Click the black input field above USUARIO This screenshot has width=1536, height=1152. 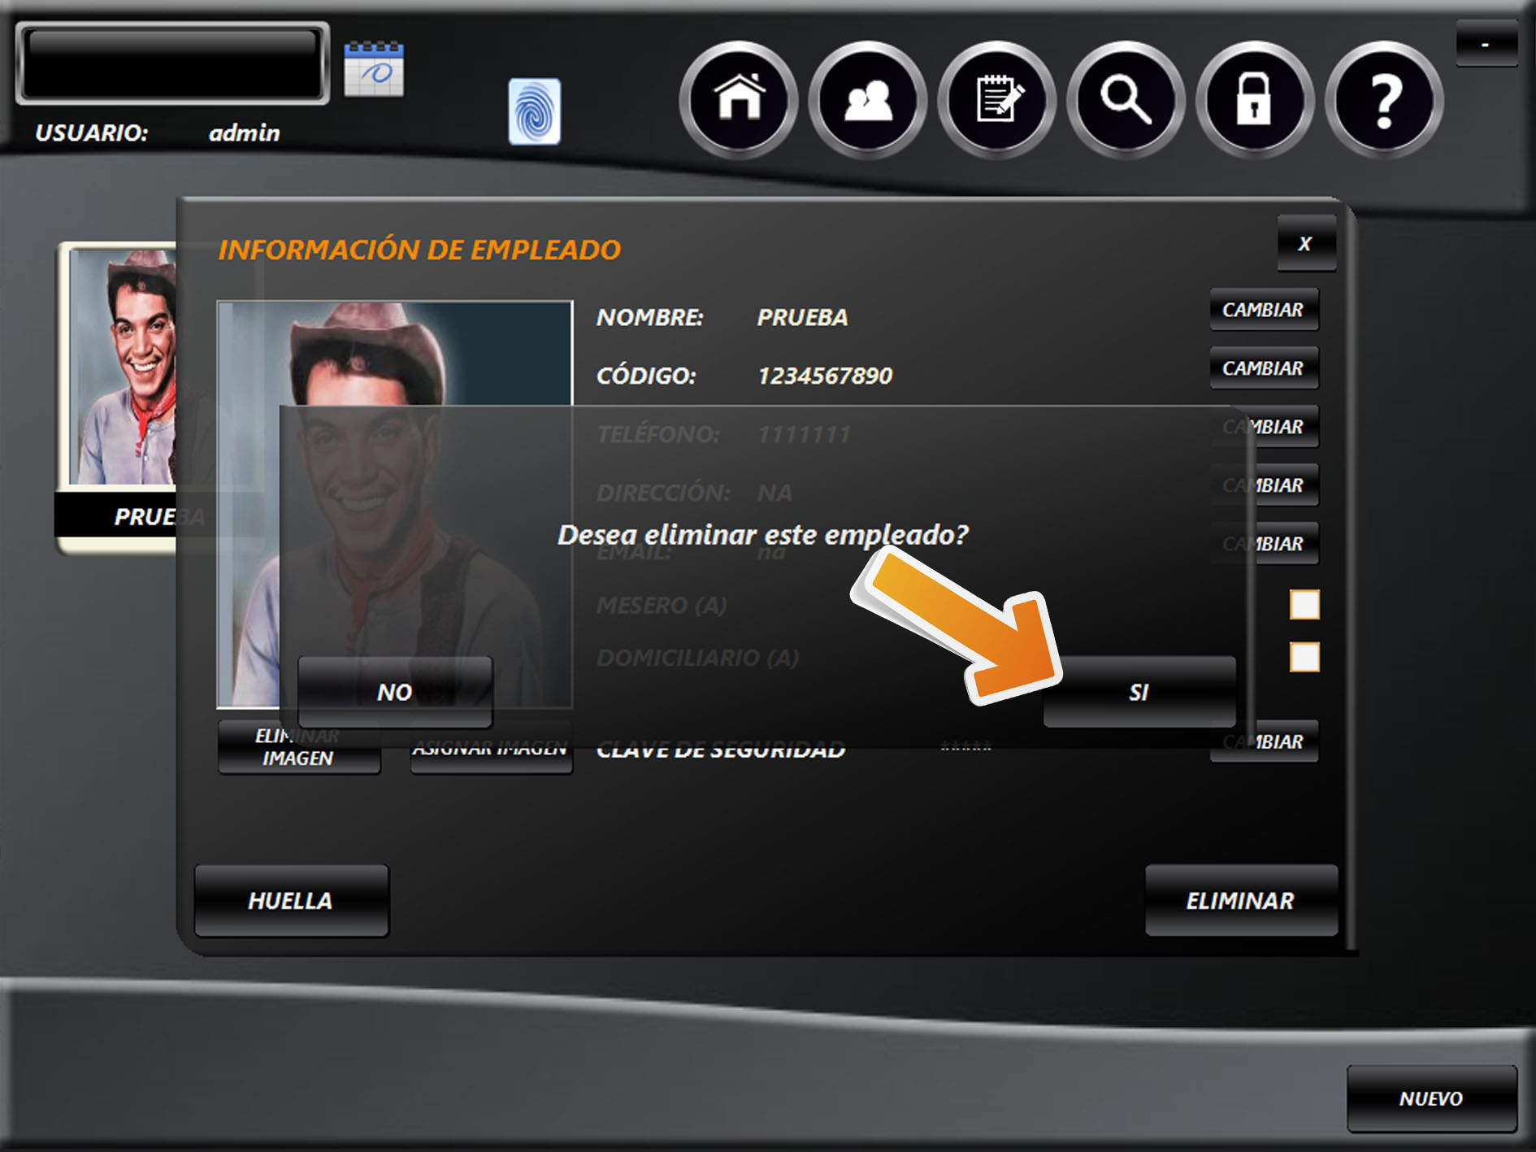point(172,63)
